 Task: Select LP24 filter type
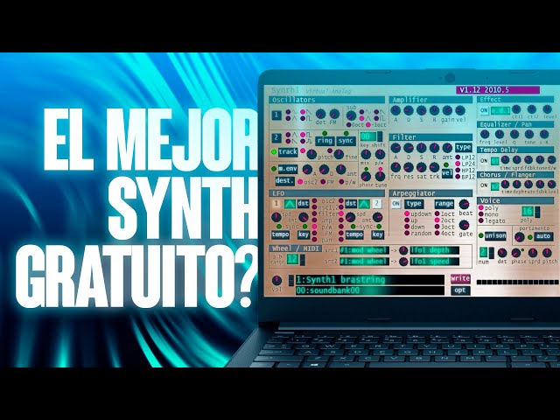tap(458, 164)
